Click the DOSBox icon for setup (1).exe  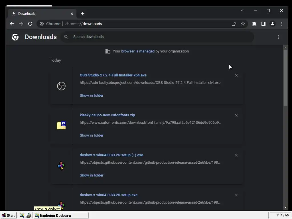(61, 166)
